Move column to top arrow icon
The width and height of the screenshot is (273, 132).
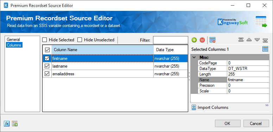point(241,40)
